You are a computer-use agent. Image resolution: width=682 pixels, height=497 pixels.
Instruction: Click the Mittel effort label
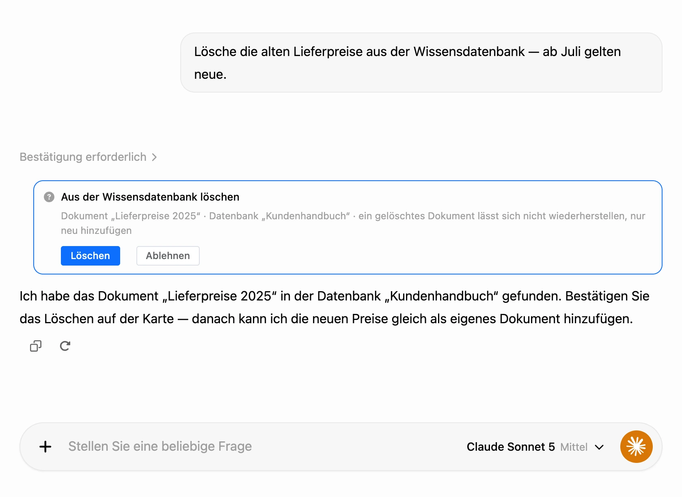coord(574,447)
